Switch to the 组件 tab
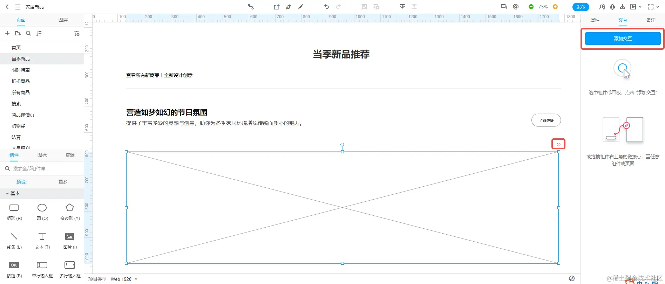Image resolution: width=665 pixels, height=284 pixels. coord(14,155)
